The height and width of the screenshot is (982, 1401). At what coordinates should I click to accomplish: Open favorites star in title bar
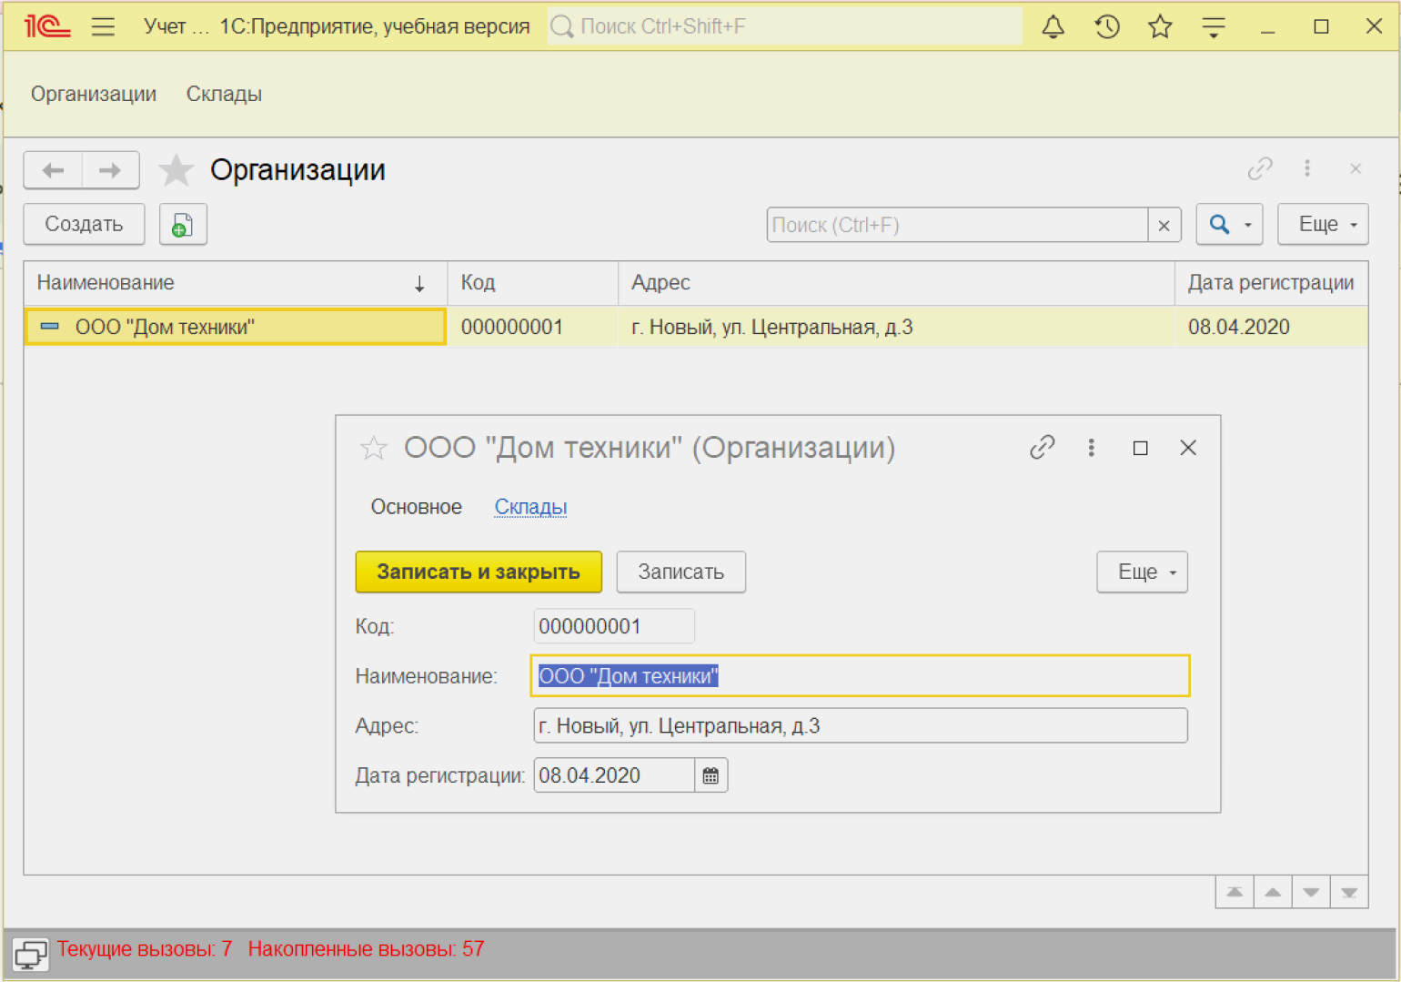pos(1159,26)
